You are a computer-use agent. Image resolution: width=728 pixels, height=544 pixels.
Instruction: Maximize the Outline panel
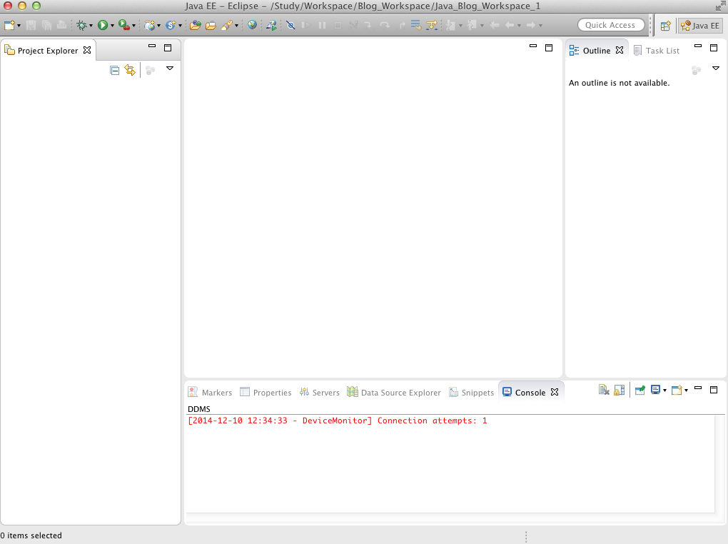point(714,47)
